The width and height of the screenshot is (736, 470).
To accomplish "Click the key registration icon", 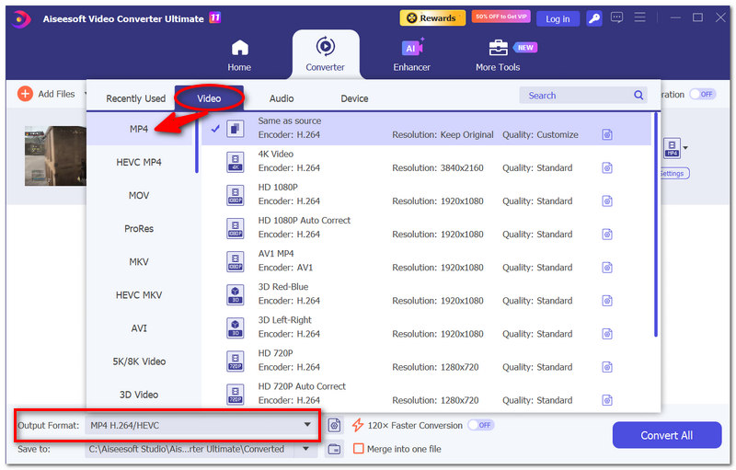I will pyautogui.click(x=594, y=18).
